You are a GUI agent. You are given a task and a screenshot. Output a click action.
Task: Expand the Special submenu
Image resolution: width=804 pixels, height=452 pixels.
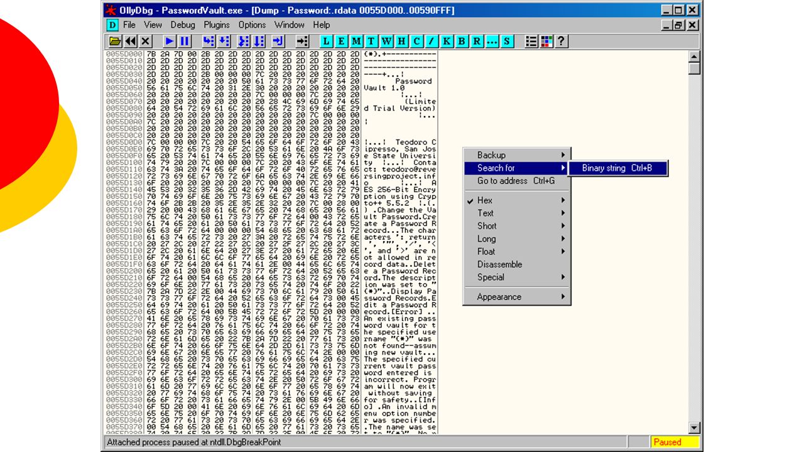coord(516,277)
